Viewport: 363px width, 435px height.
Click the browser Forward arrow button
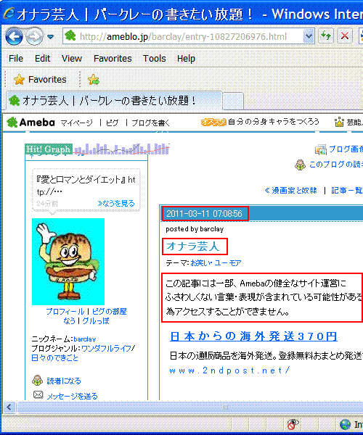pyautogui.click(x=34, y=36)
